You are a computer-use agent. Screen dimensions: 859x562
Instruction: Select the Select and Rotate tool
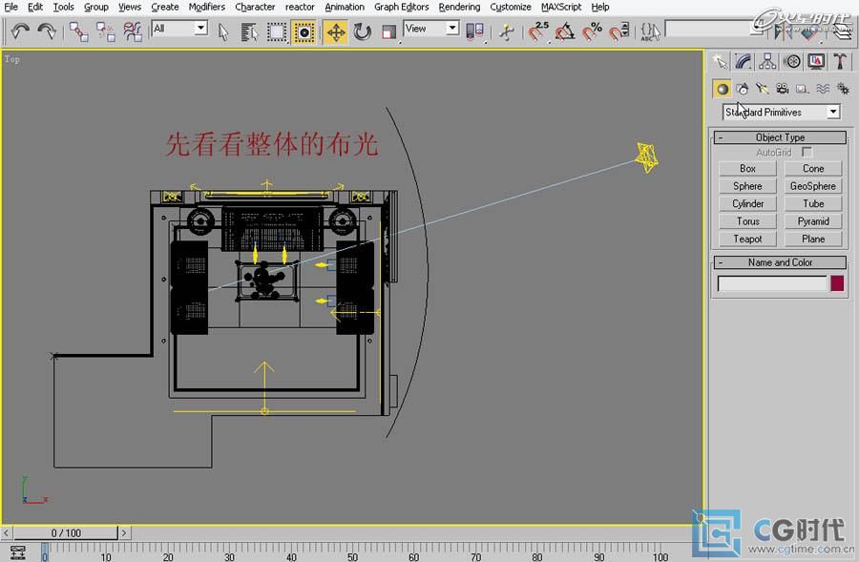pos(363,31)
